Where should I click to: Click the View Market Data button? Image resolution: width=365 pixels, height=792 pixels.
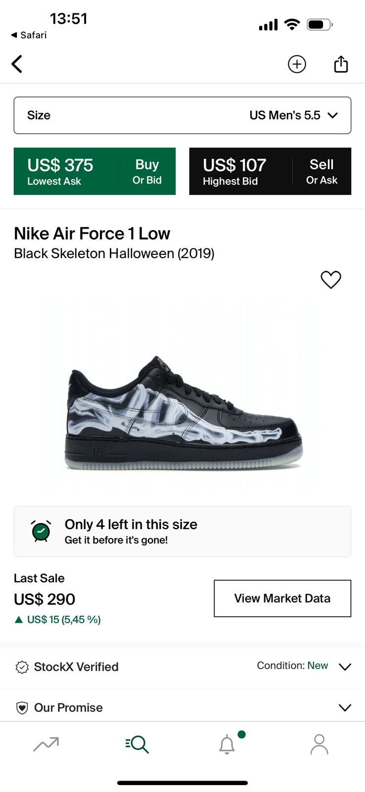click(282, 598)
